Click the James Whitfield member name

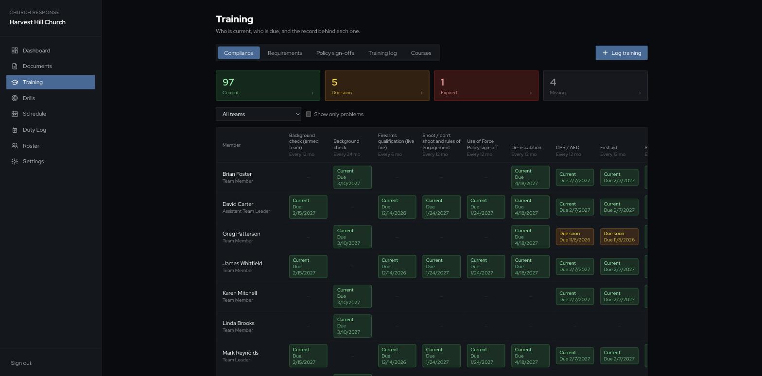pyautogui.click(x=242, y=263)
